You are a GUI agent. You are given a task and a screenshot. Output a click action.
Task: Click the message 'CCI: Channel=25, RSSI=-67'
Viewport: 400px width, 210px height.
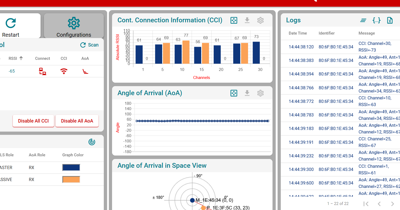375,142
